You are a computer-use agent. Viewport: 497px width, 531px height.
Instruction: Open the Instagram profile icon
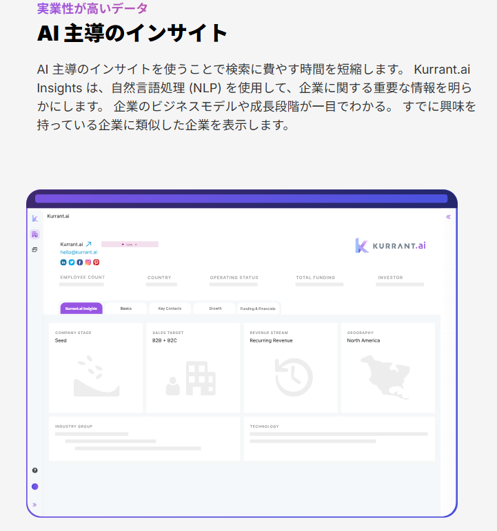click(88, 262)
